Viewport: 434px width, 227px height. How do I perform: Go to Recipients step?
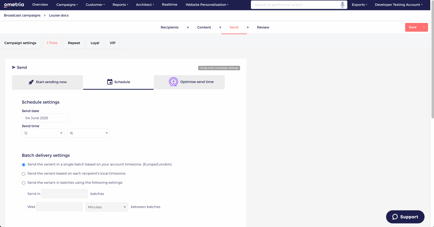(170, 27)
